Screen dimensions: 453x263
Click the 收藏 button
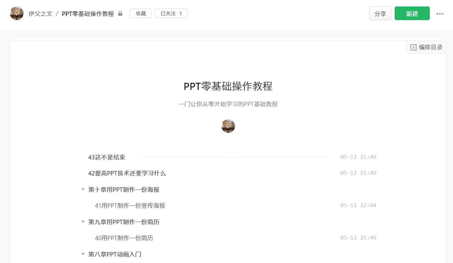tap(141, 14)
